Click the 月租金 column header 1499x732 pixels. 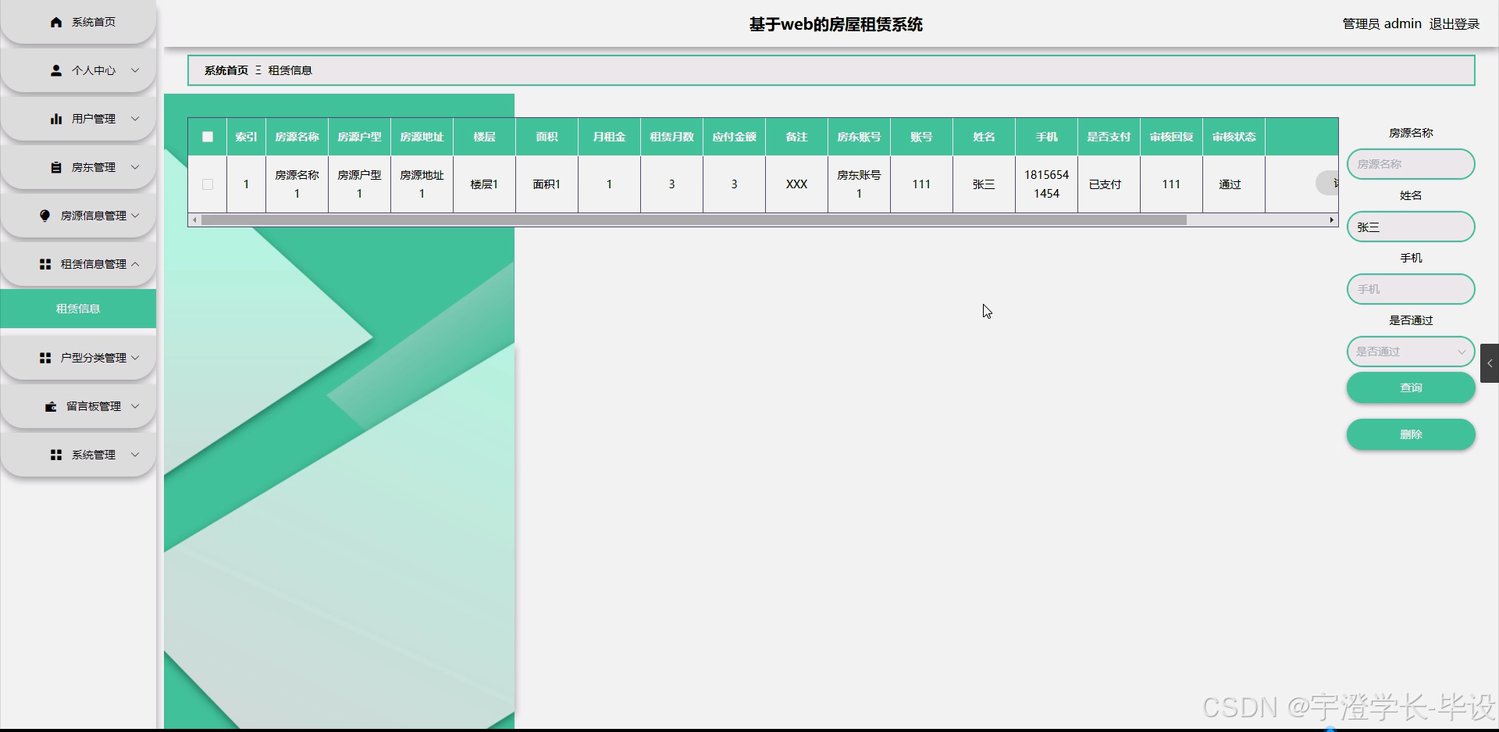coord(609,137)
